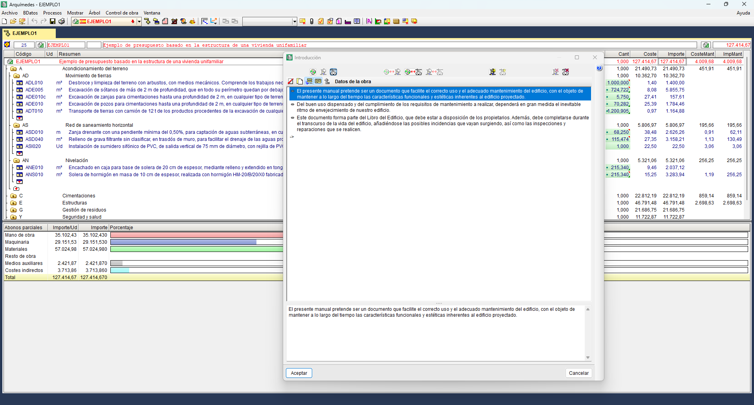Click the field showing 25 in the header row
The image size is (754, 405).
pyautogui.click(x=24, y=45)
